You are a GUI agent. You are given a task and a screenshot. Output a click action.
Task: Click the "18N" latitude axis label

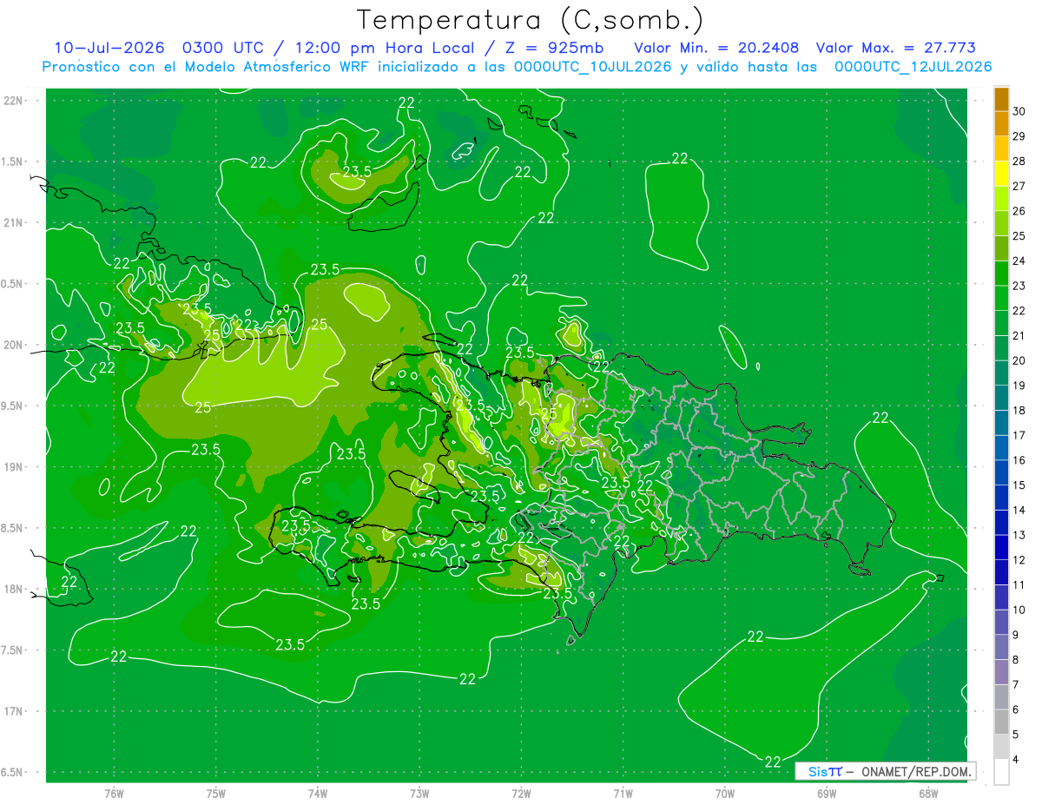12,590
